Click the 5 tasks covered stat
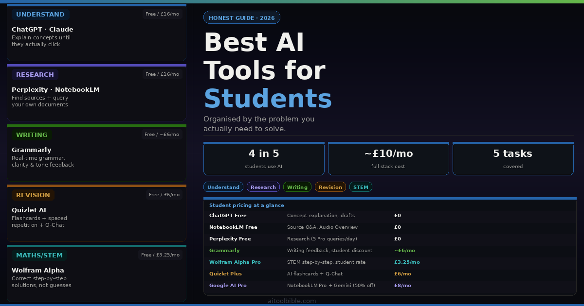 [513, 159]
